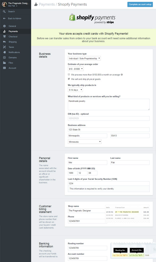Click the EIN tax ID field
Image resolution: width=156 pixels, height=262 pixels.
tap(109, 118)
